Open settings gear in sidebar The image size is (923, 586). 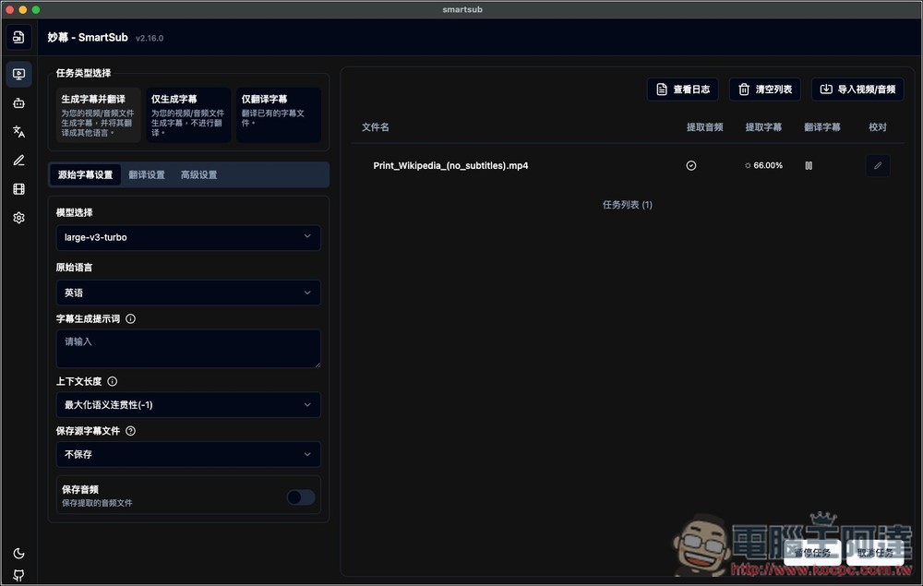(18, 218)
